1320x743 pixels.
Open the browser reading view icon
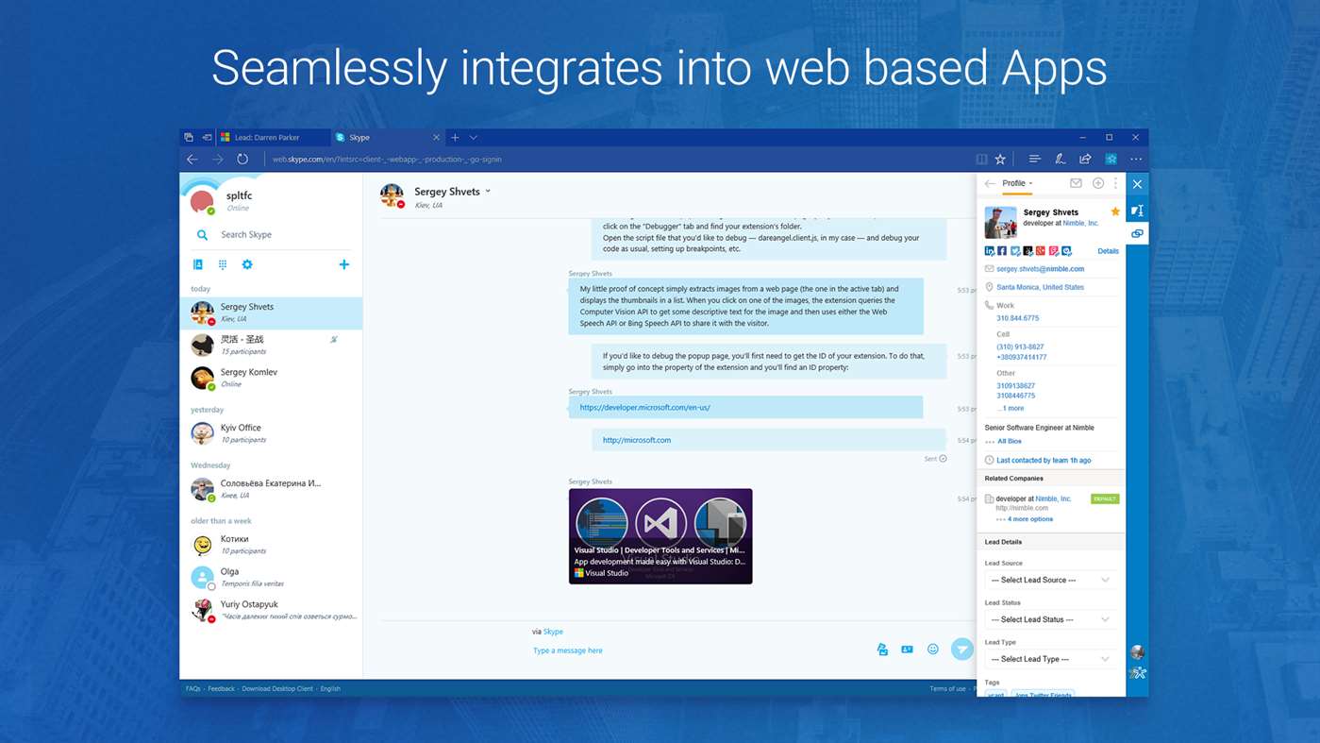coord(981,159)
